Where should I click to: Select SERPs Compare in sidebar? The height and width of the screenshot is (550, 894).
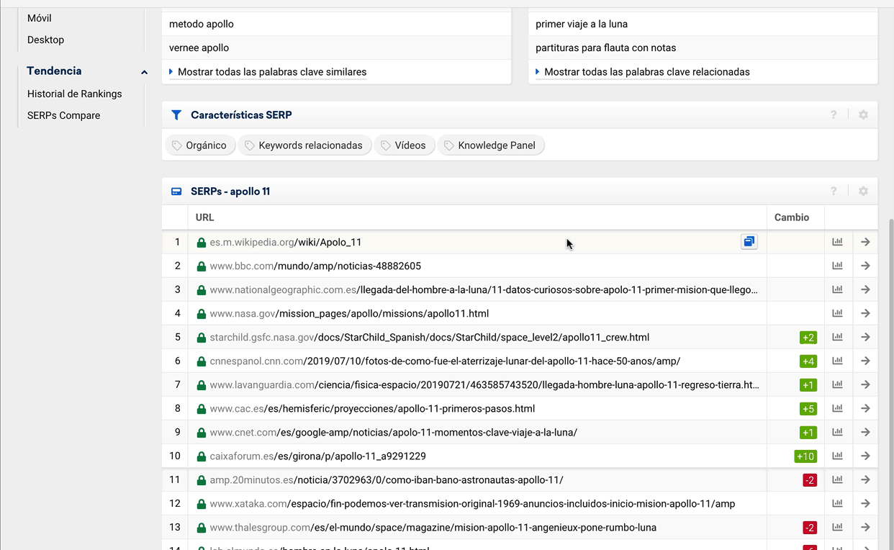[63, 115]
